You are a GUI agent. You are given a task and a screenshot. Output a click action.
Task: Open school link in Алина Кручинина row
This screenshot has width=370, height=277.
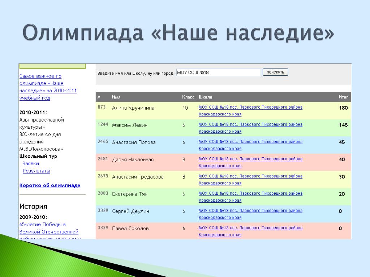click(x=250, y=110)
